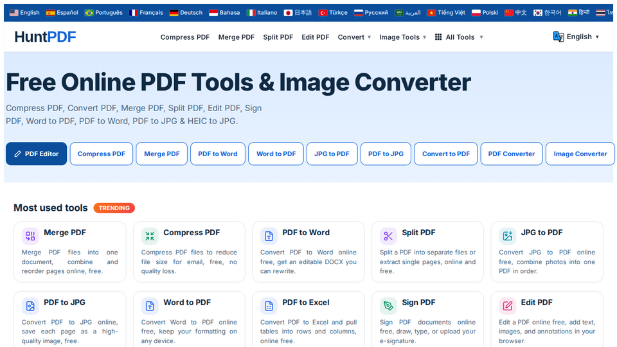Open Compress PDF in top navigation

[185, 37]
